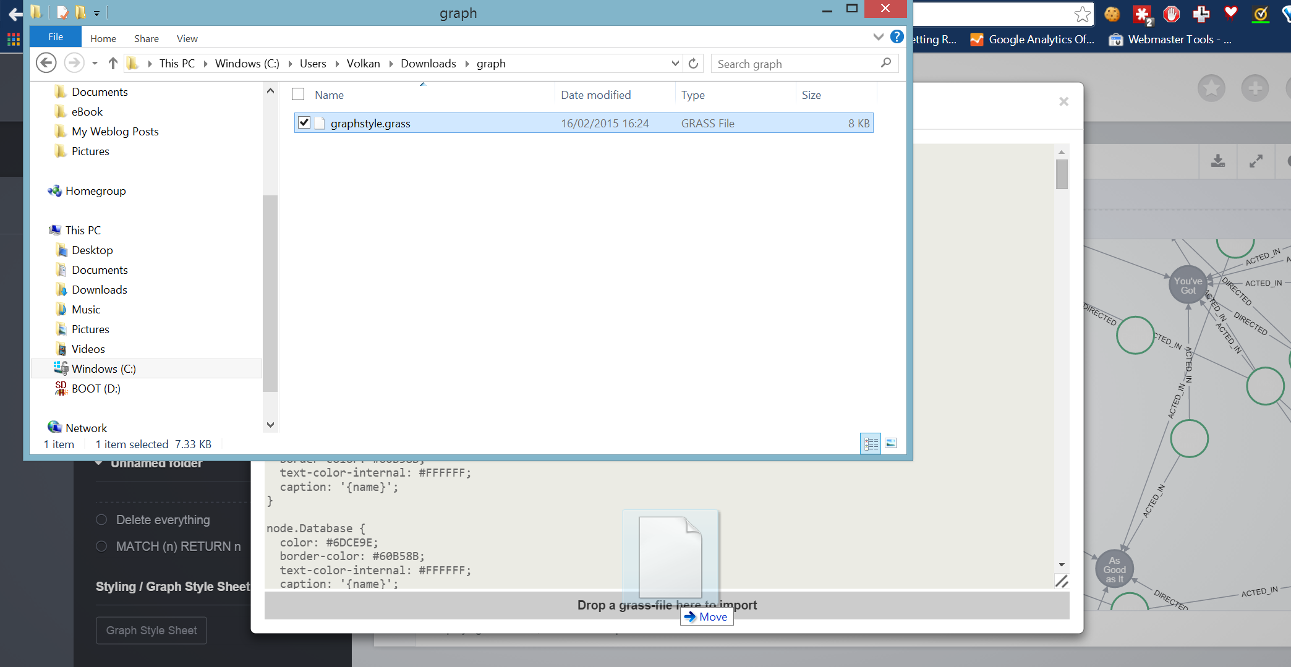Screen dimensions: 1291x667
Task: Click the plus icon next to the star
Action: click(x=1255, y=88)
